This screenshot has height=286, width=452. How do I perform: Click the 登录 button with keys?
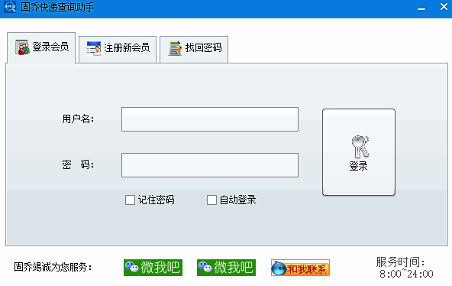[359, 152]
